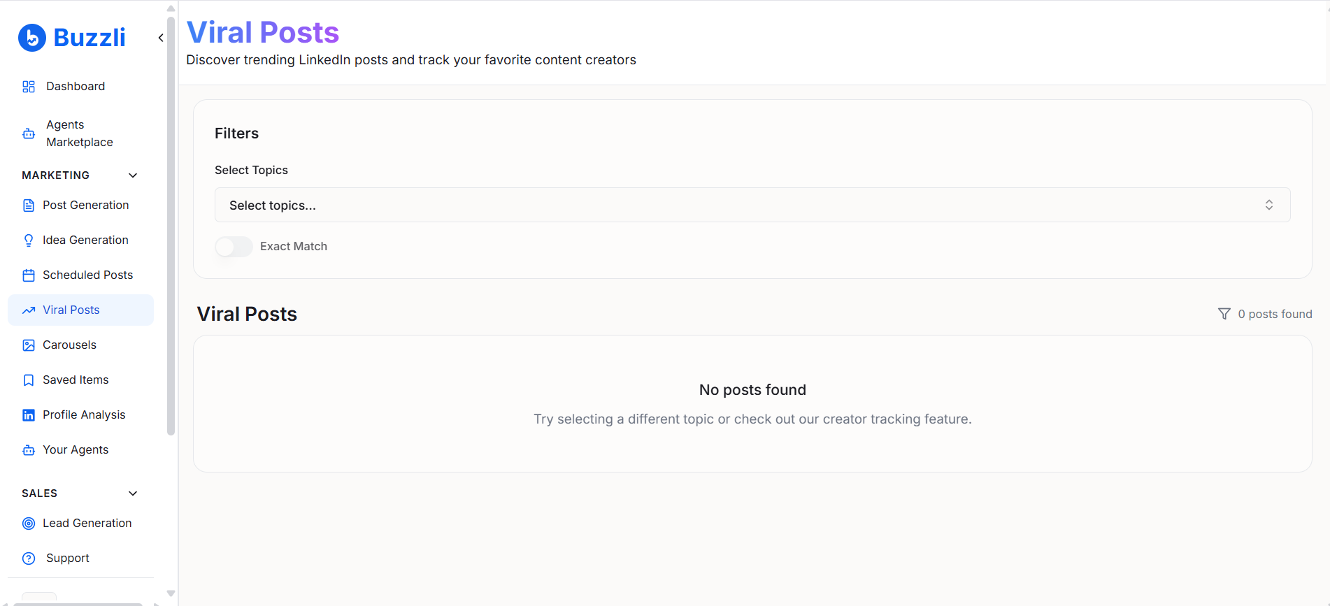
Task: Click the Scheduled Posts calendar icon
Action: [x=28, y=275]
